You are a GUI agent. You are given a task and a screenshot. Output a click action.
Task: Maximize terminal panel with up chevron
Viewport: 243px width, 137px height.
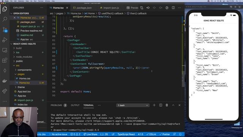(173, 105)
